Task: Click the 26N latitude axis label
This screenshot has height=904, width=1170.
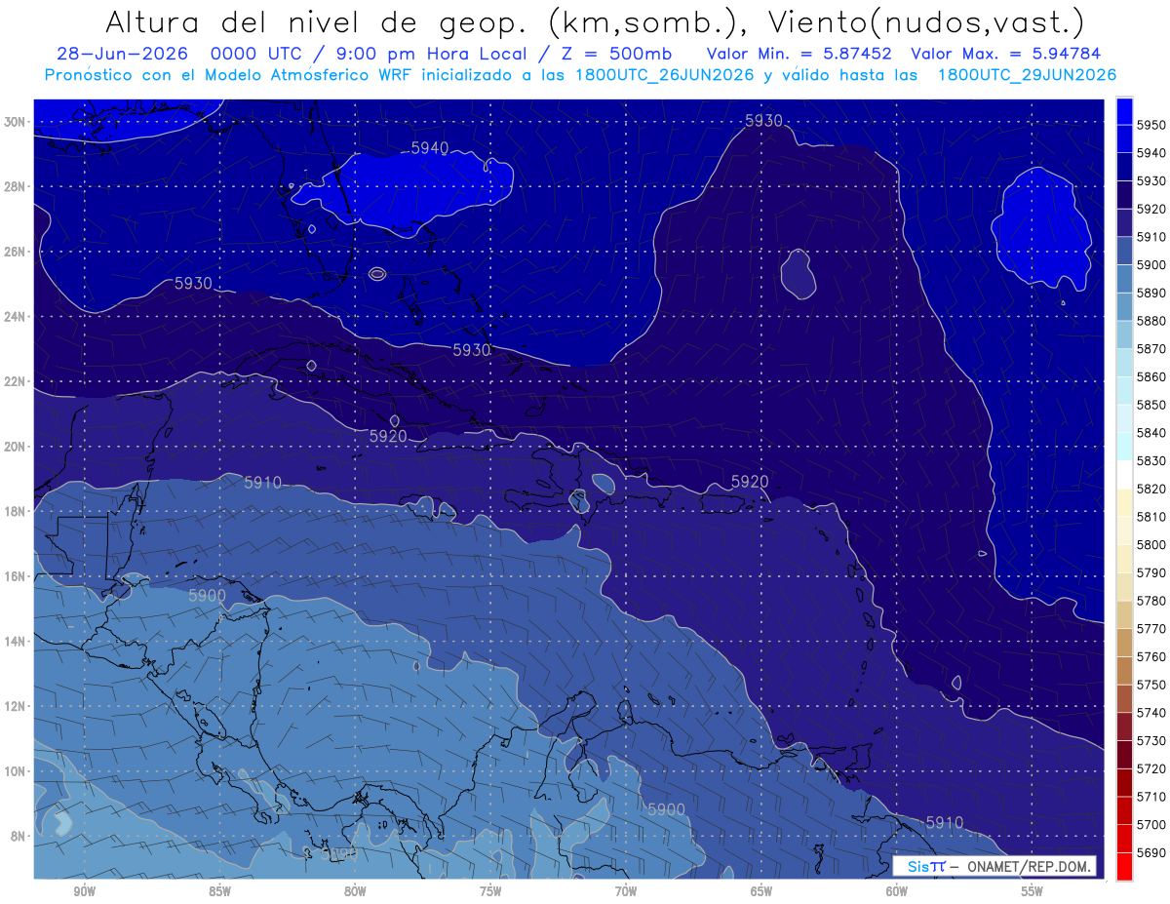Action: 14,252
